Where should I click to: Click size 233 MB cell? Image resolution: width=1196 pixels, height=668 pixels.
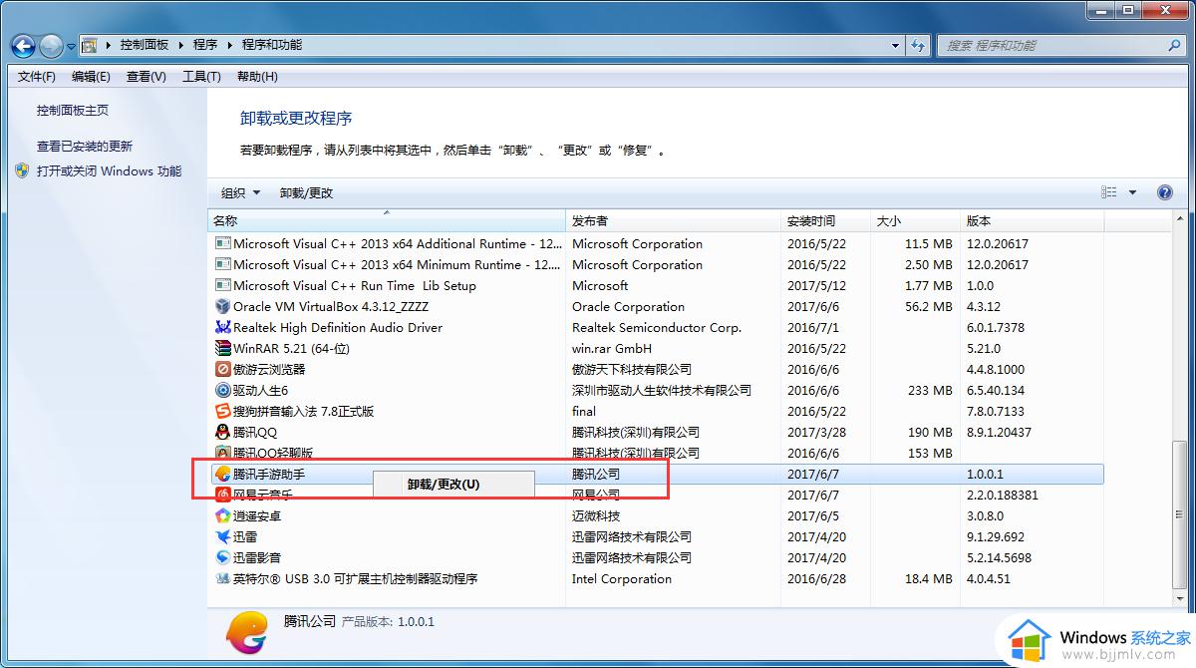(x=930, y=391)
